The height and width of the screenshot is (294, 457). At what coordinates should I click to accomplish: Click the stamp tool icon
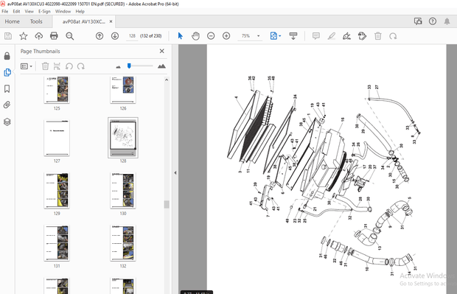362,36
